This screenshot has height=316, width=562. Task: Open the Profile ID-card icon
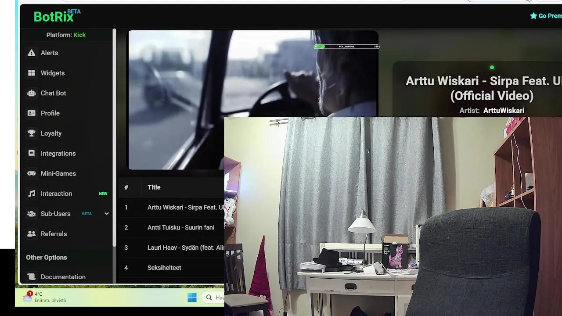32,113
